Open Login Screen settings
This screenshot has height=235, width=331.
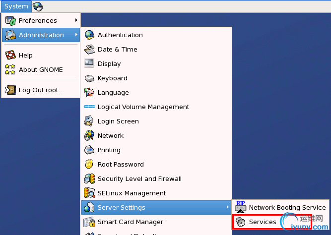coord(156,121)
